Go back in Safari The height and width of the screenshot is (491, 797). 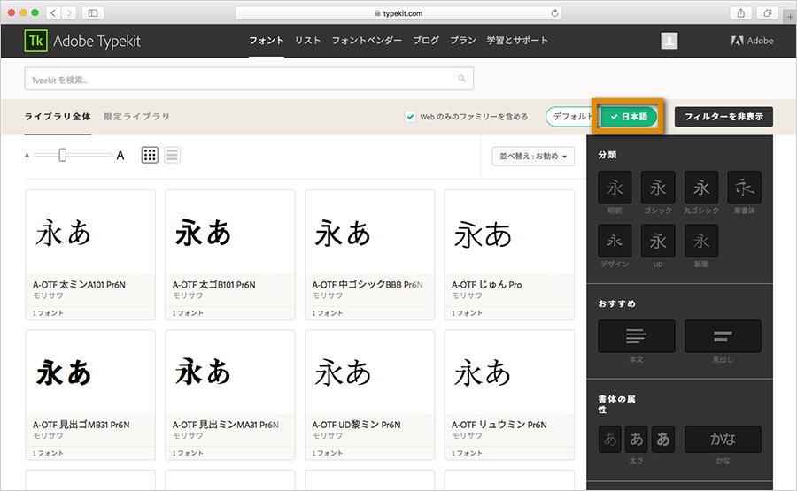click(x=53, y=13)
